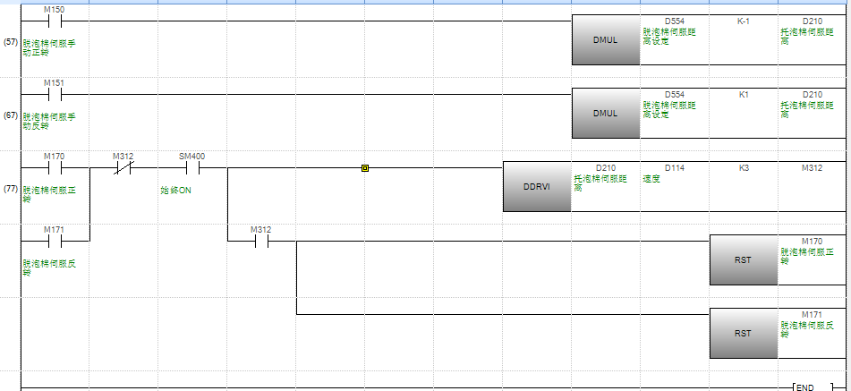Click the DDRVI instruction block
851x391 pixels.
click(x=537, y=187)
